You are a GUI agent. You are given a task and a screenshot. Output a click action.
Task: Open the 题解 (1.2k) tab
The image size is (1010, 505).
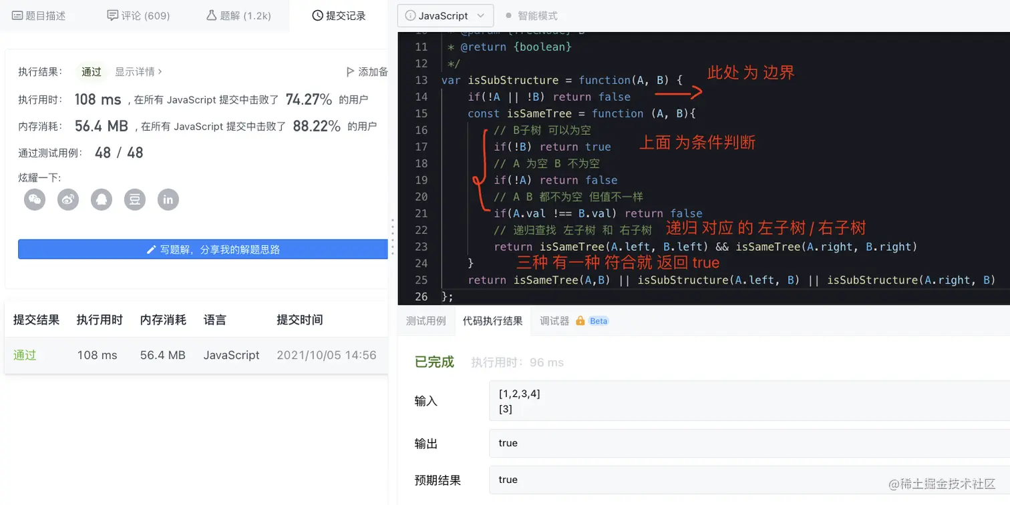[238, 15]
